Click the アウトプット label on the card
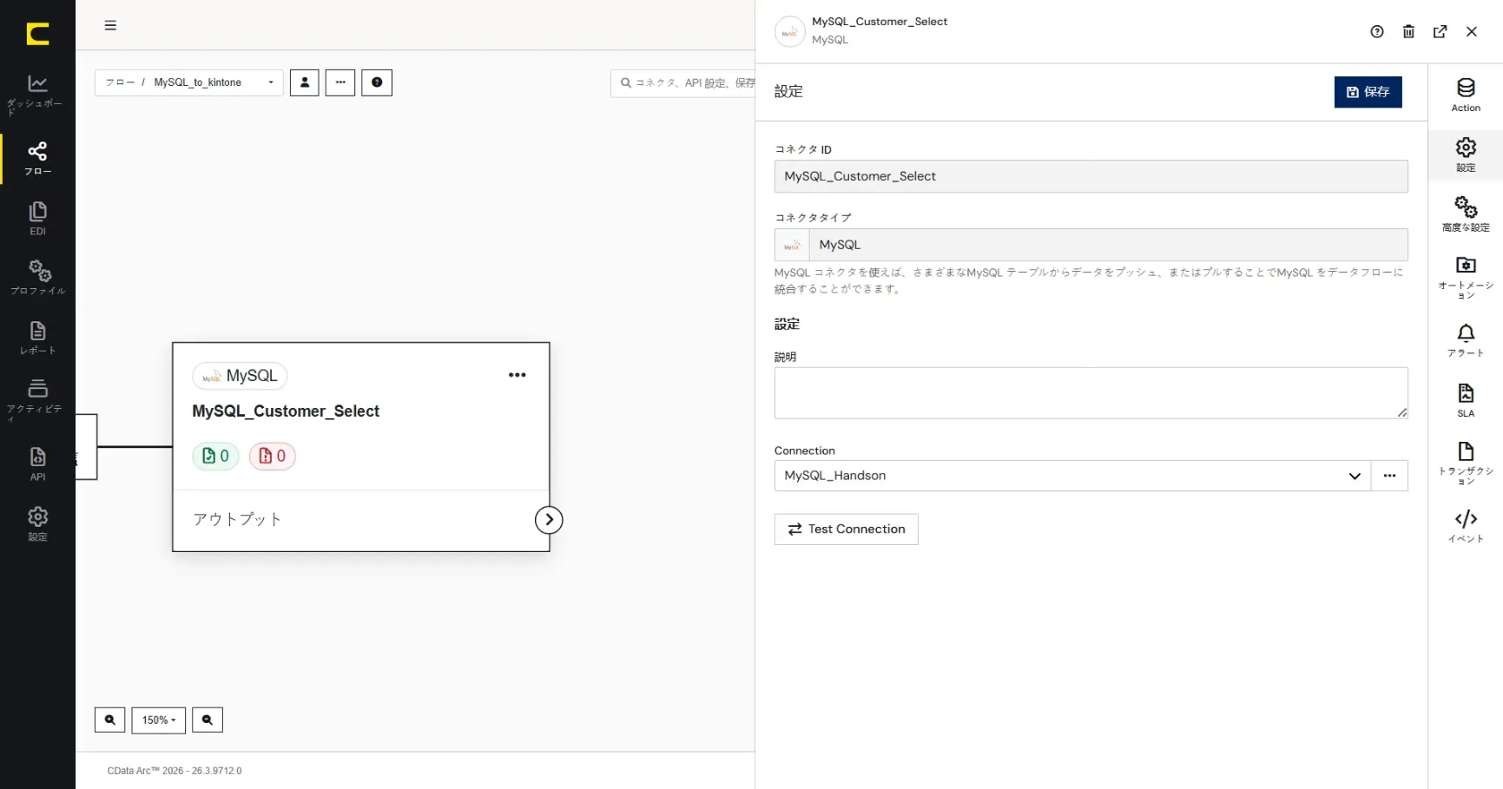 tap(237, 519)
